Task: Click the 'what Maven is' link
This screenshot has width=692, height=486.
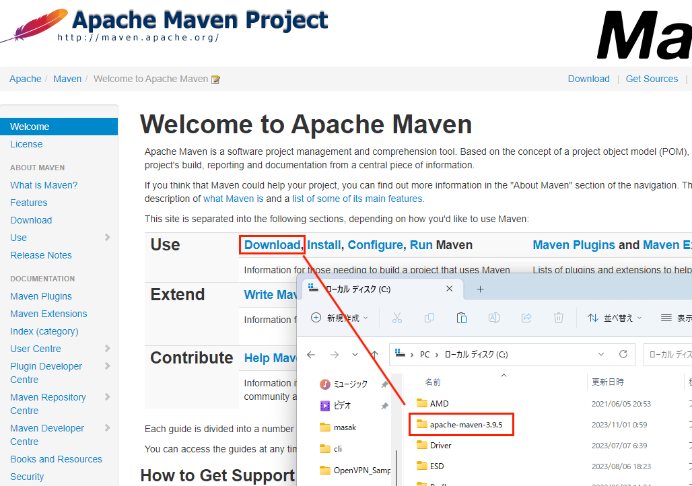Action: click(233, 199)
